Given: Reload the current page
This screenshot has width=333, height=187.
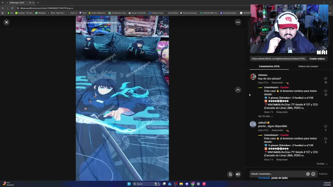Looking at the screenshot, I should (12, 8).
